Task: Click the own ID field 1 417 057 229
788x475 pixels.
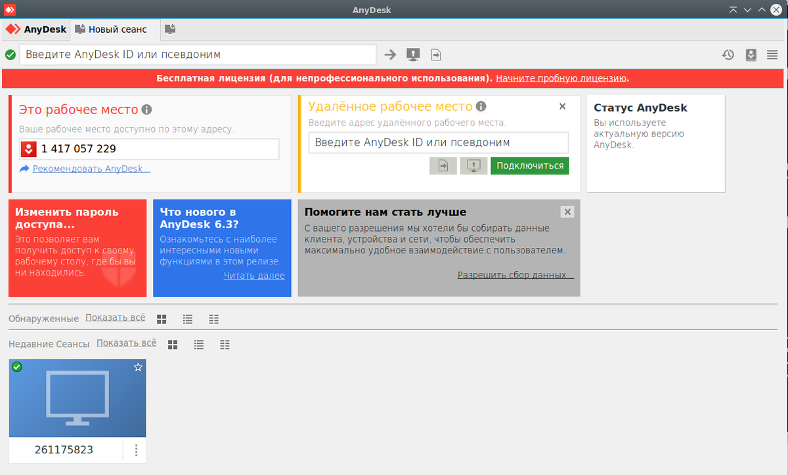Action: [150, 149]
